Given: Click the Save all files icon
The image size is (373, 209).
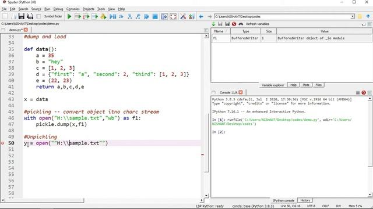Looking at the screenshot, I should [30, 16].
